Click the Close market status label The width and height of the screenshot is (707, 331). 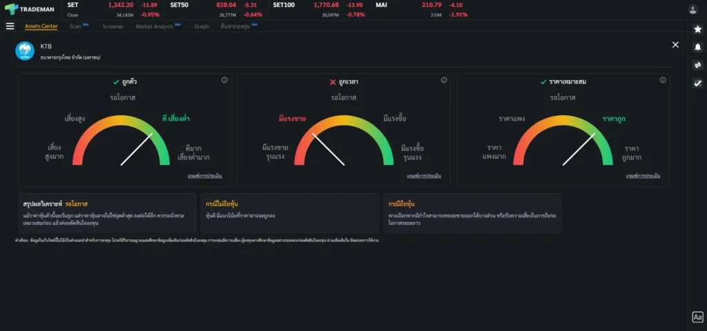pyautogui.click(x=72, y=15)
